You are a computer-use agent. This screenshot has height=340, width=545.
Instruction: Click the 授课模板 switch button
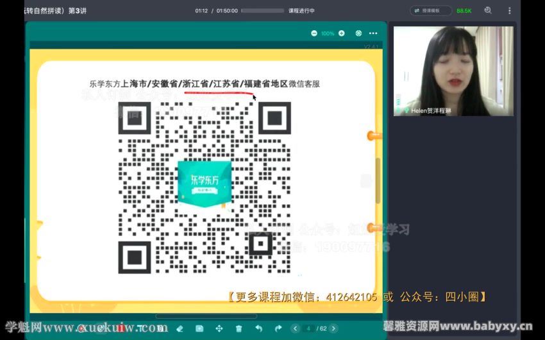[x=431, y=11]
